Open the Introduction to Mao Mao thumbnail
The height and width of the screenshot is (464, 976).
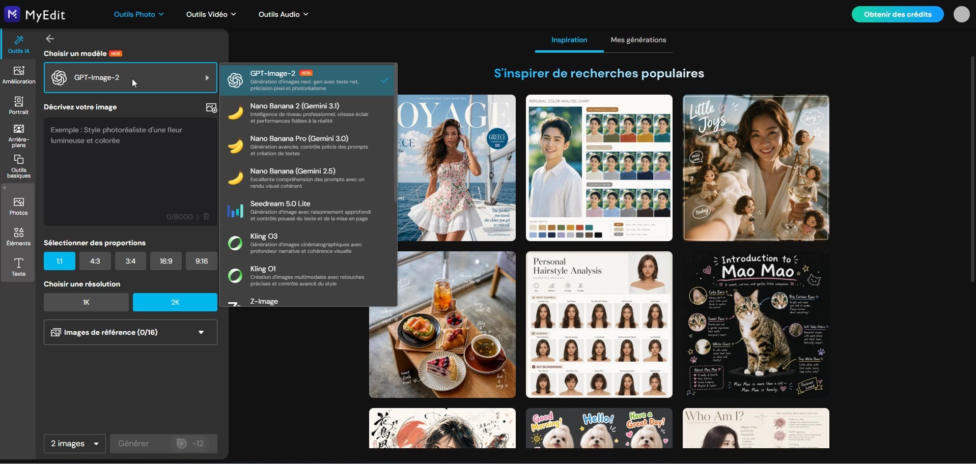(756, 325)
